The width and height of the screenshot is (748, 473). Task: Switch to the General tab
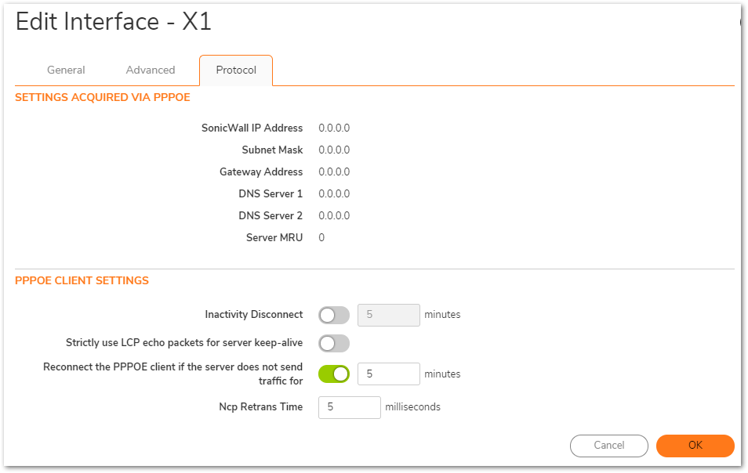click(66, 70)
